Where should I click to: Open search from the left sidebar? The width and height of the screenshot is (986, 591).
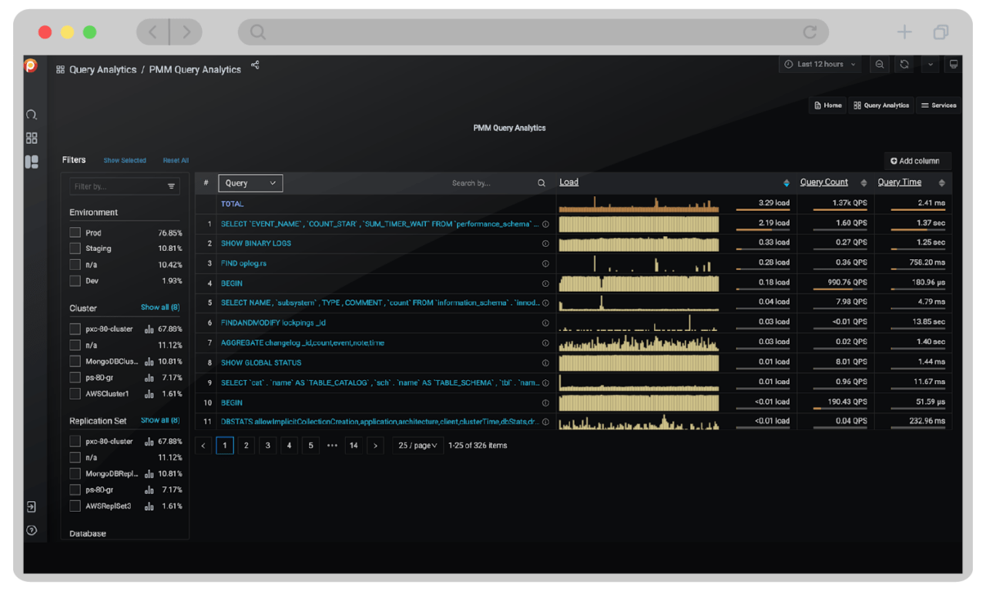(x=31, y=114)
